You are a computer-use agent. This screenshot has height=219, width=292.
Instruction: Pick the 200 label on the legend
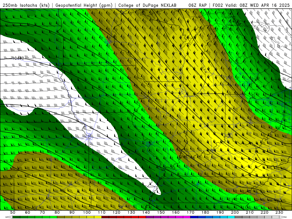click(235, 212)
